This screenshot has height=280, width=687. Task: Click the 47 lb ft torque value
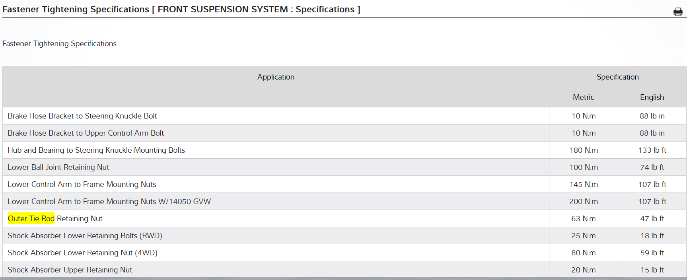(652, 219)
